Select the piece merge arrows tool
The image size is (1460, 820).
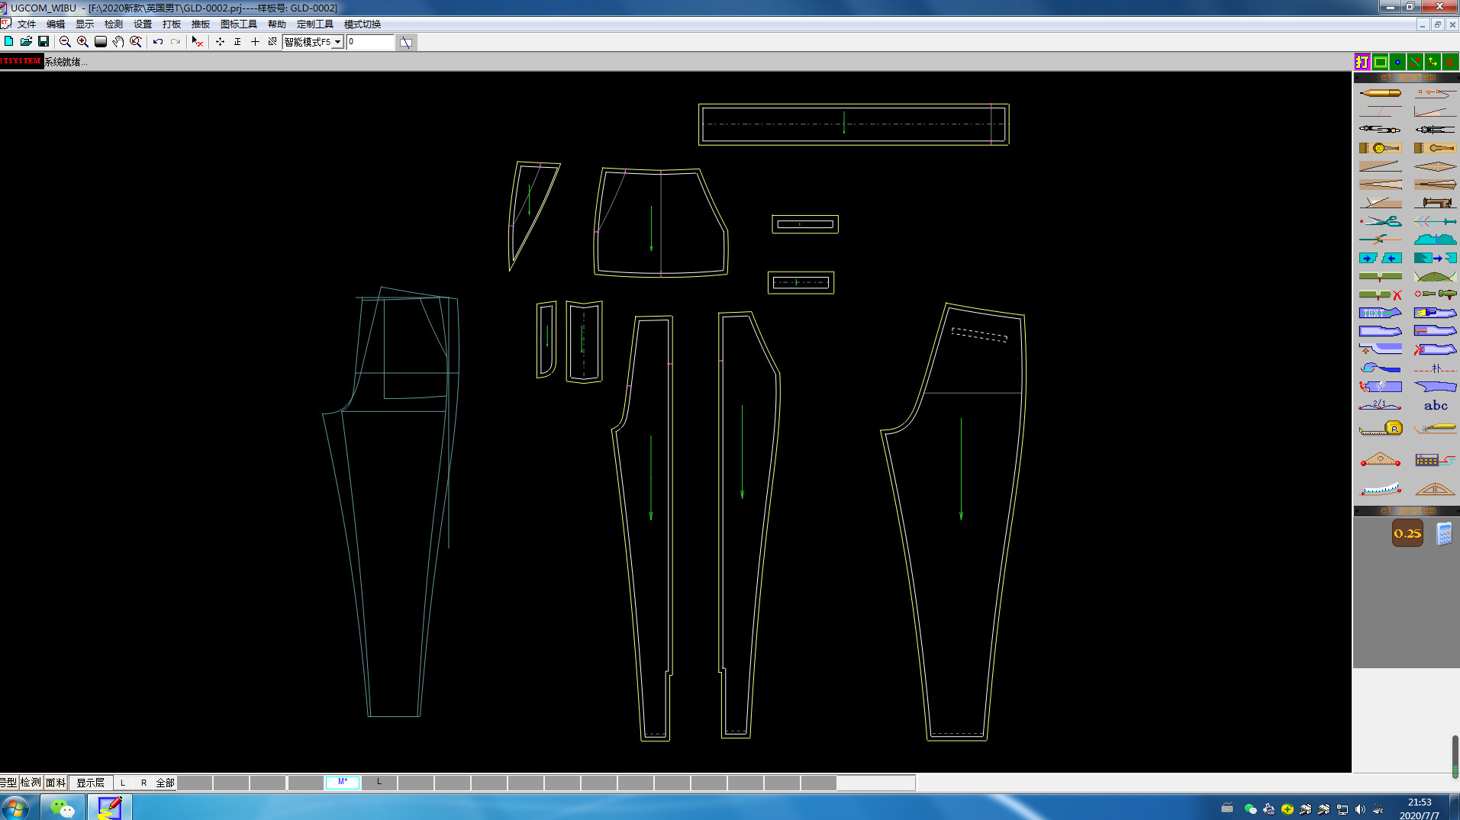(x=1380, y=258)
